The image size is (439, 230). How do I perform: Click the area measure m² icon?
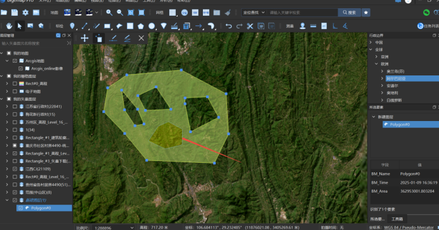[x=324, y=26]
